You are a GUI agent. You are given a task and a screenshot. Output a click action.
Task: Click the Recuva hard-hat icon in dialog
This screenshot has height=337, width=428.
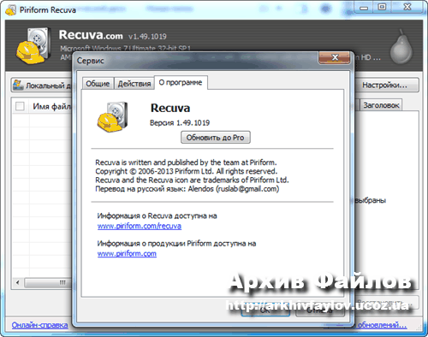point(112,117)
